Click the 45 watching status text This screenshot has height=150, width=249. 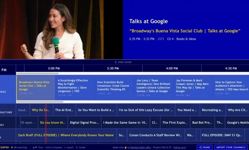tap(20, 147)
